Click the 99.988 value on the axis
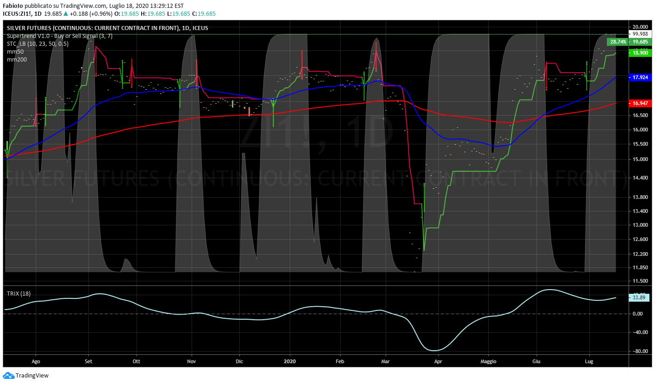The width and height of the screenshot is (655, 384). pos(640,34)
